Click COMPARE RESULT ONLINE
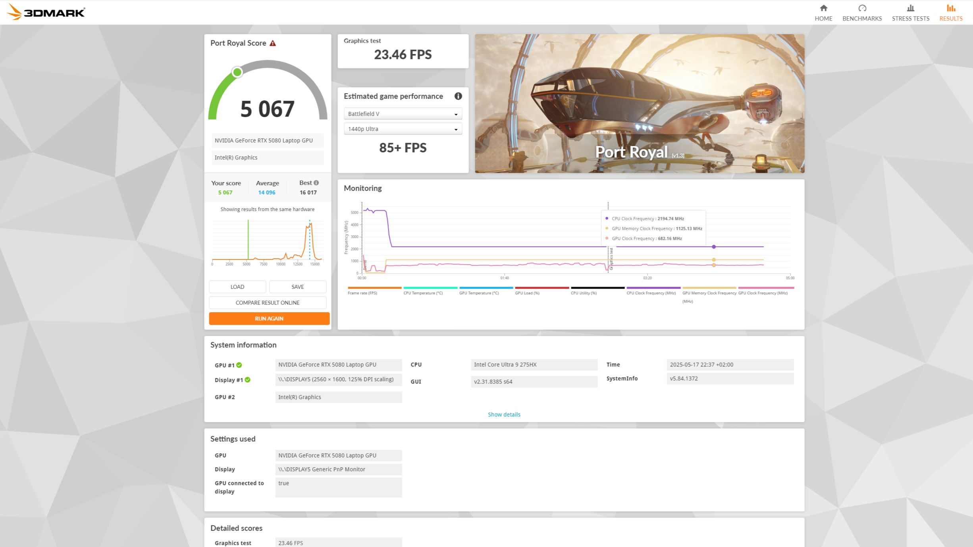 pyautogui.click(x=268, y=303)
